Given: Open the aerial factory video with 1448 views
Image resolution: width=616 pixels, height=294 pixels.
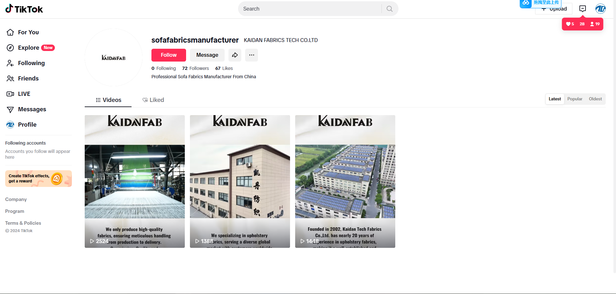Looking at the screenshot, I should click(345, 181).
